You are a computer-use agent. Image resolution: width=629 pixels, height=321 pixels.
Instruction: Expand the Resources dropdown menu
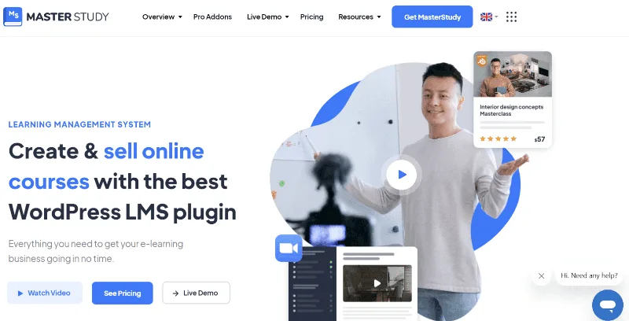[x=359, y=17]
